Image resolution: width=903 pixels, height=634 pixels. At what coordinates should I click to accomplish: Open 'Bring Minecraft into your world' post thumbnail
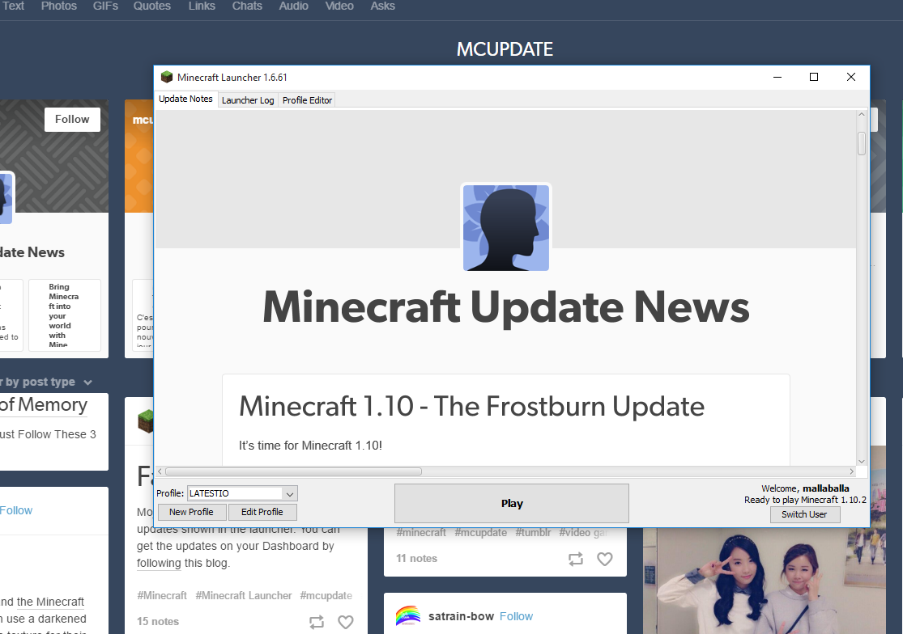(65, 315)
